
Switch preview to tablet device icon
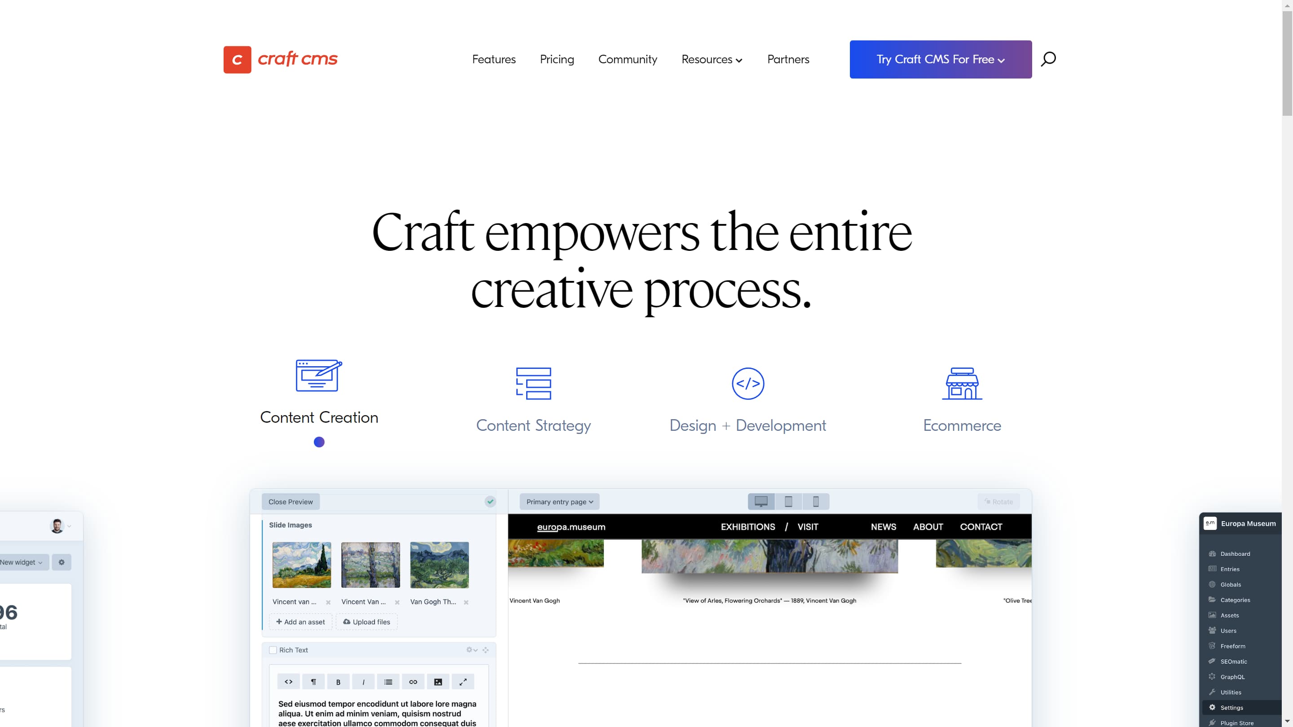click(x=788, y=501)
